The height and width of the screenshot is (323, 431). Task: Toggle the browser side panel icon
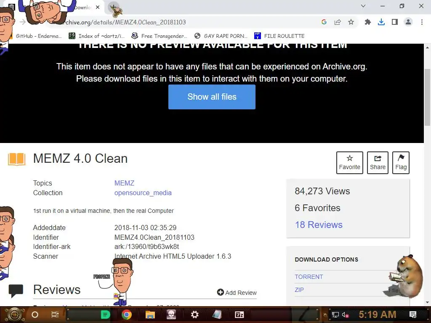395,22
